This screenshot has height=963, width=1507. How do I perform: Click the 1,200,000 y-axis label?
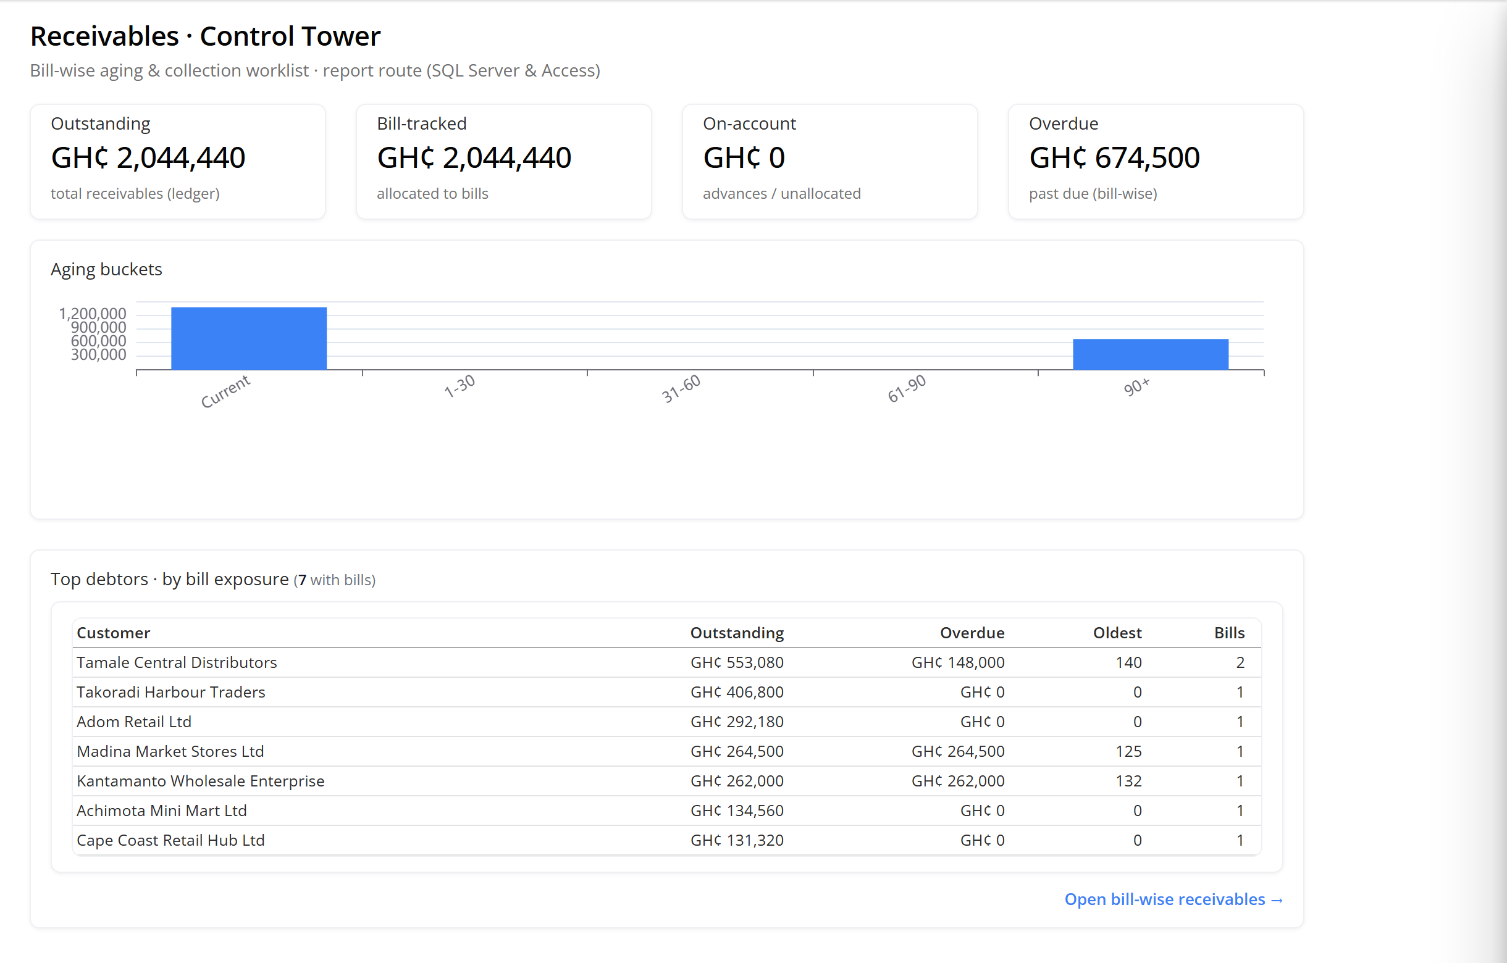click(x=93, y=314)
